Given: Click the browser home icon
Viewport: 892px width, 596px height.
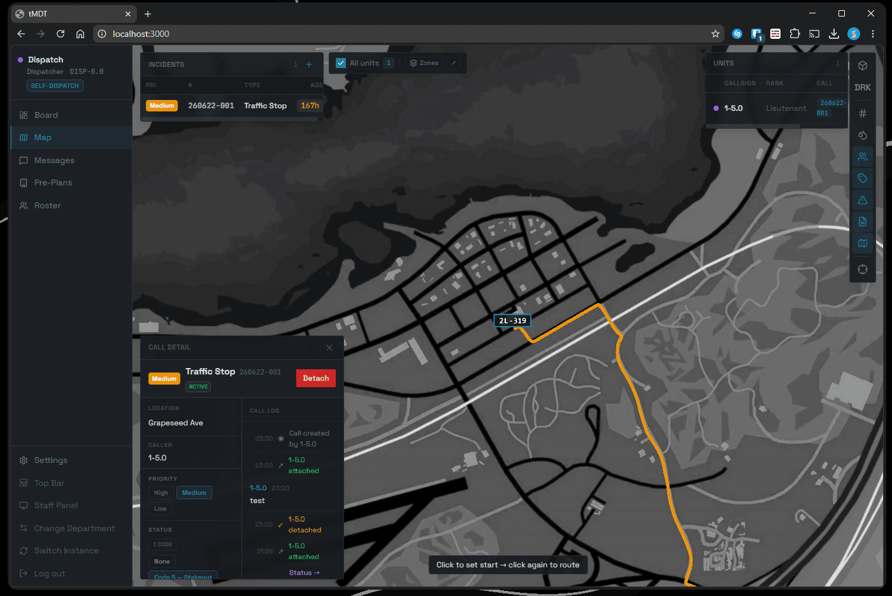Looking at the screenshot, I should coord(80,34).
